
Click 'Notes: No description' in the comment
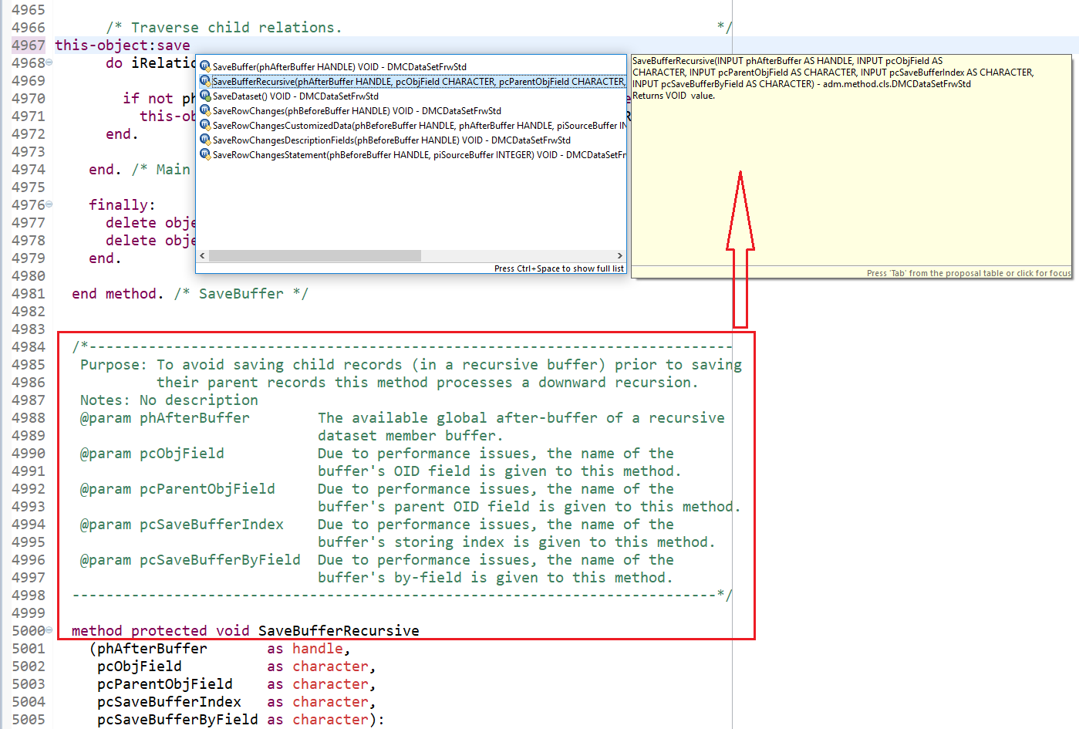click(x=169, y=400)
